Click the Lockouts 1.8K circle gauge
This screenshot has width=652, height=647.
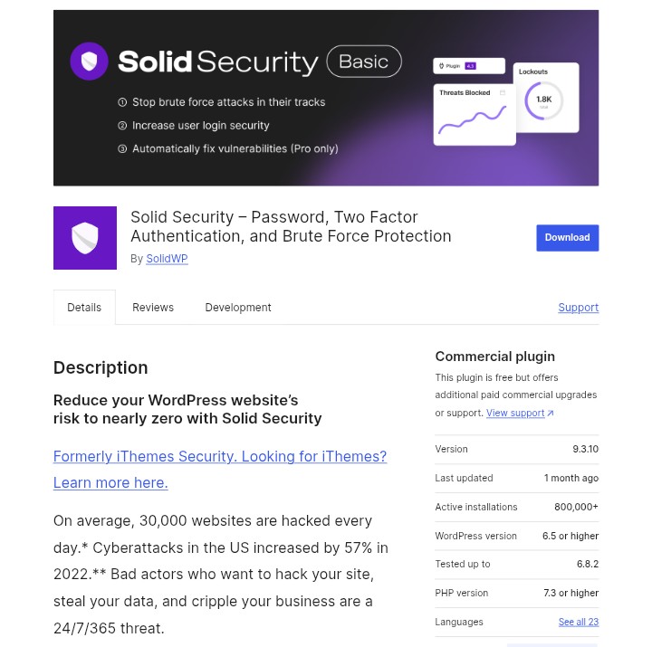point(543,101)
